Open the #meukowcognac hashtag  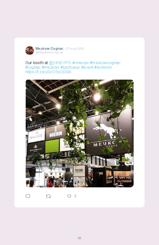[105, 63]
